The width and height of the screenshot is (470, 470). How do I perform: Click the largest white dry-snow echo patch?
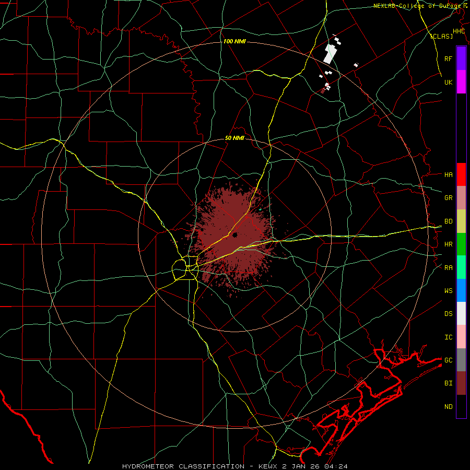click(331, 53)
